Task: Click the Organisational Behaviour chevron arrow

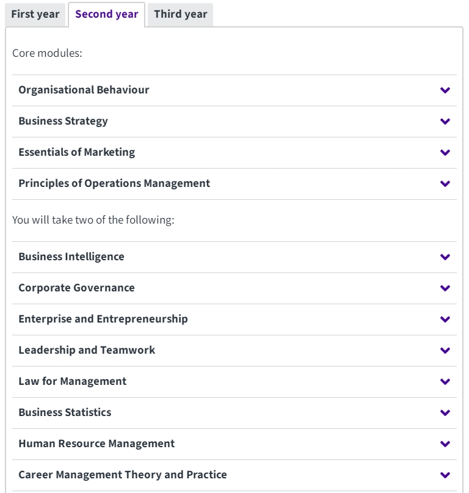Action: pos(445,90)
